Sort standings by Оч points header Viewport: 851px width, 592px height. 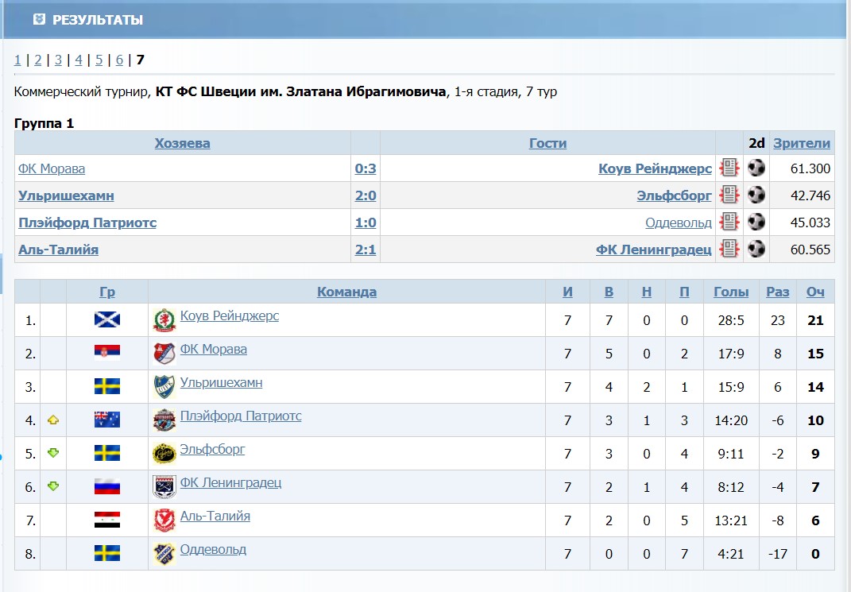pyautogui.click(x=815, y=292)
